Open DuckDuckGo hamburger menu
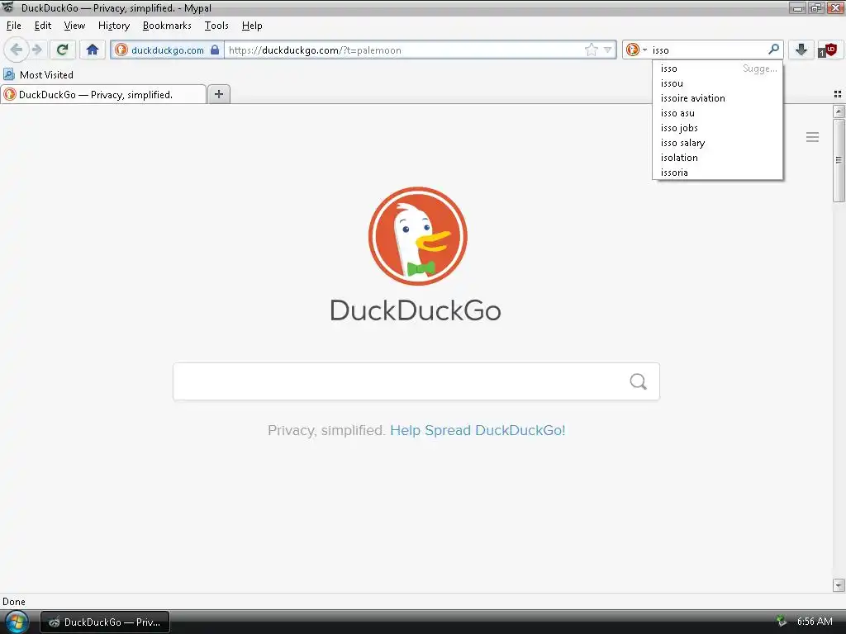 [813, 137]
